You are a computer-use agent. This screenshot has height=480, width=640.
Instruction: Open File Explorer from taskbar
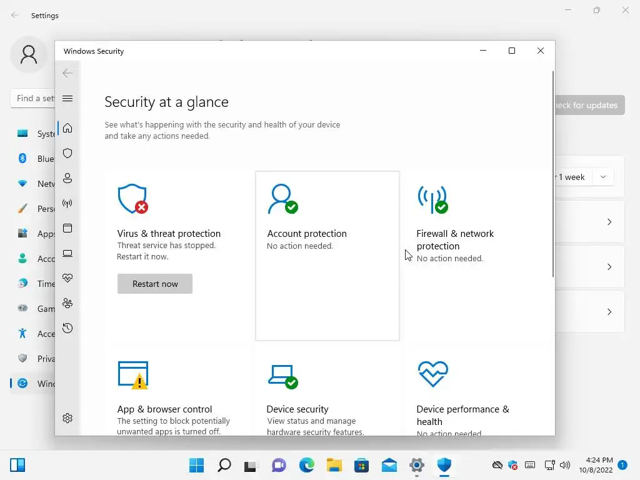click(334, 465)
